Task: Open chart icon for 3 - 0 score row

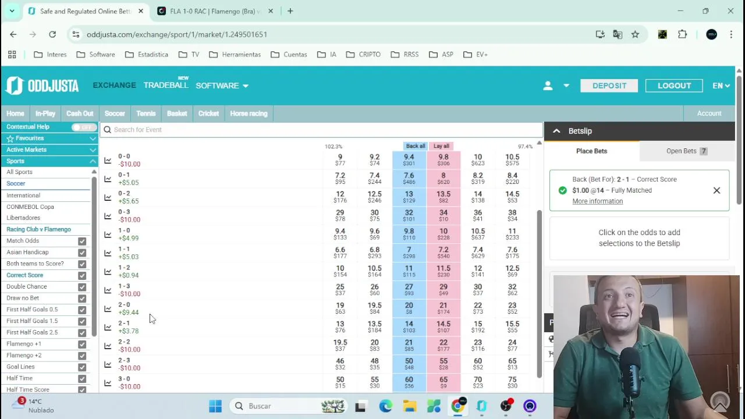Action: [x=108, y=383]
